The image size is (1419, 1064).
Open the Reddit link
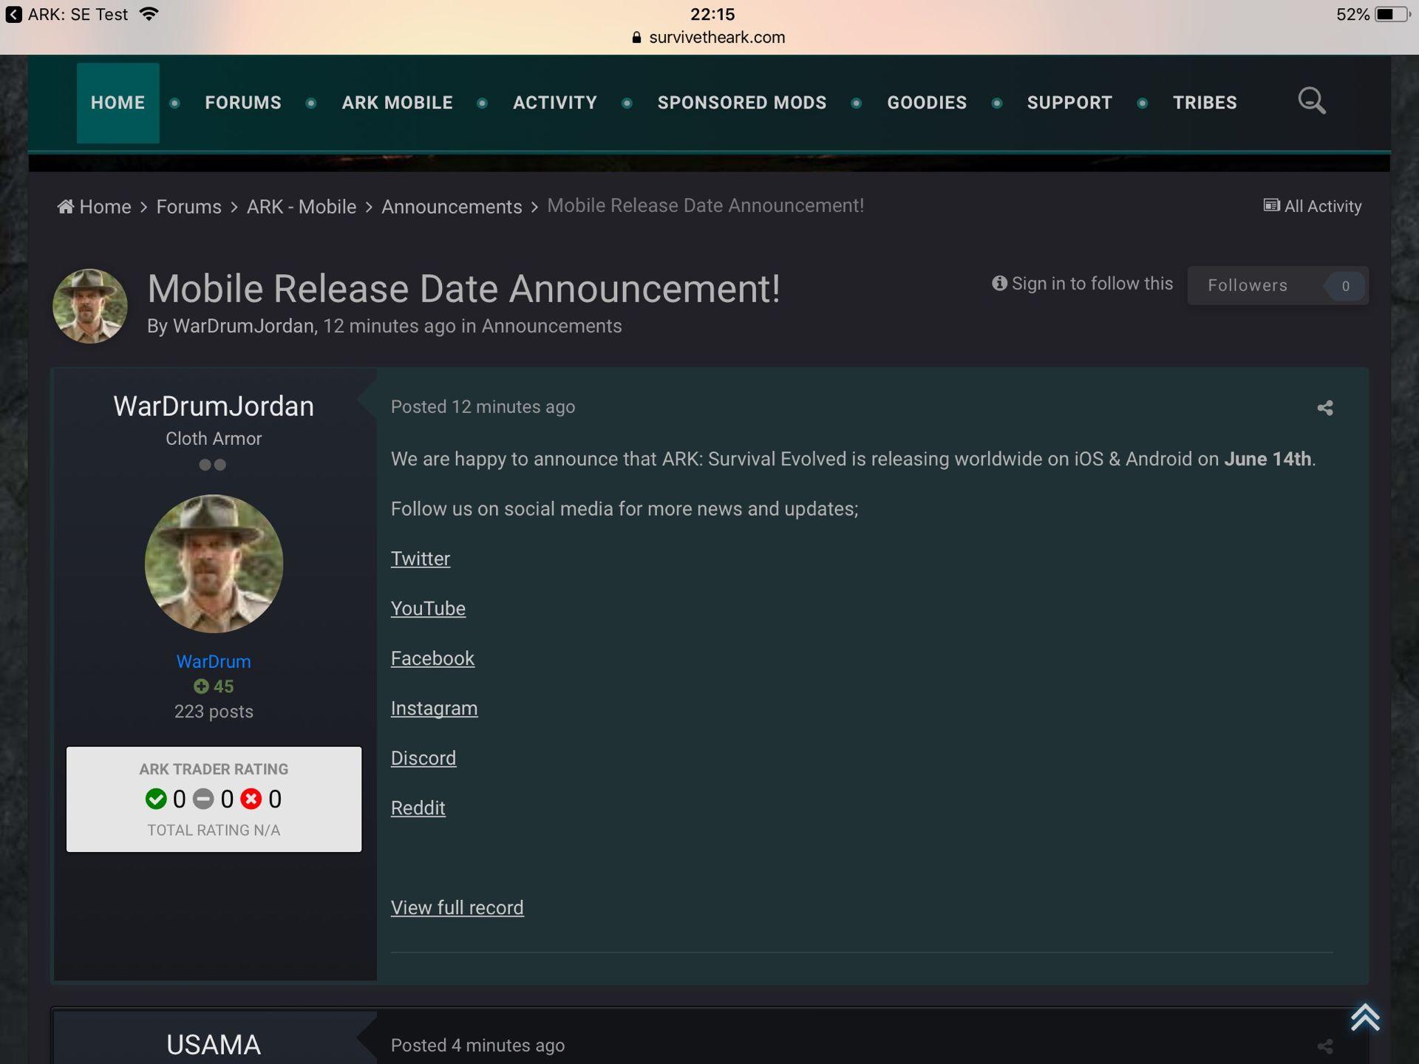tap(418, 808)
